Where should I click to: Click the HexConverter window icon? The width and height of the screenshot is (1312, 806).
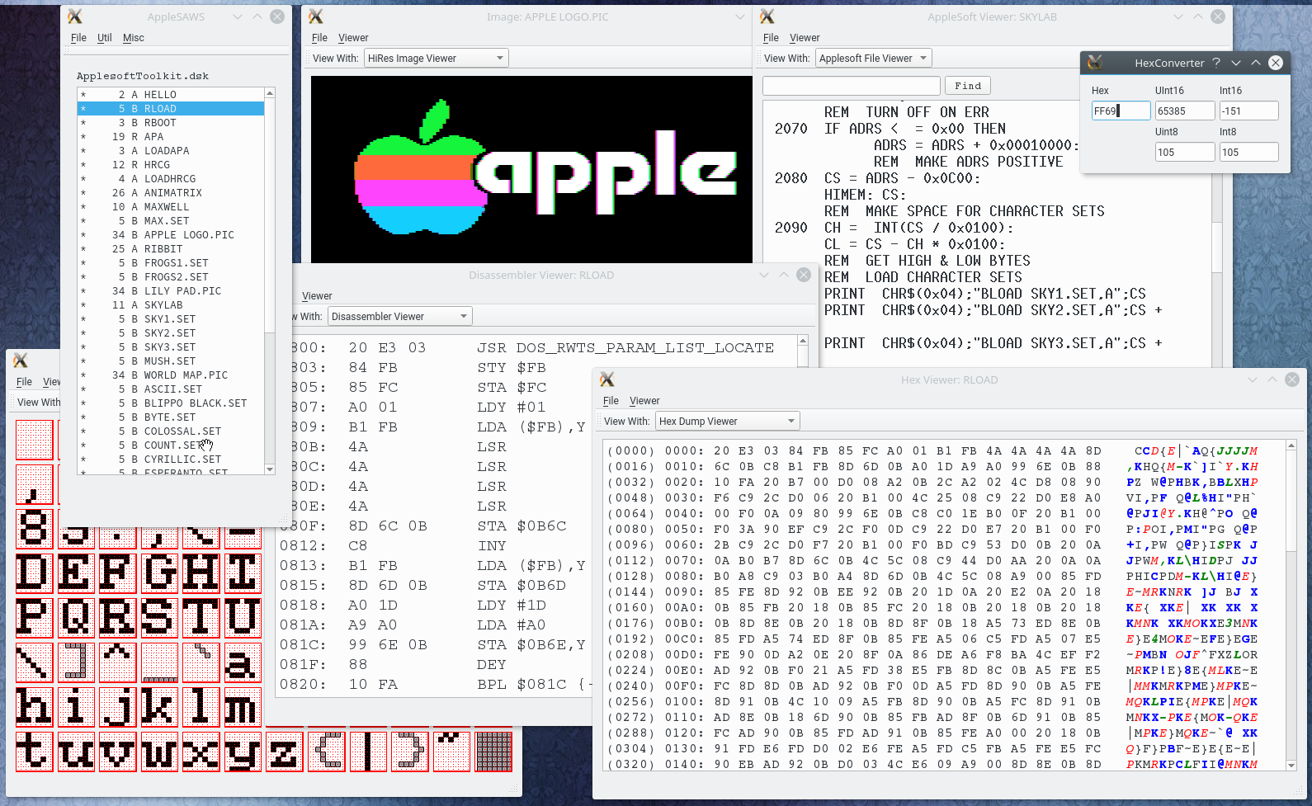[1095, 63]
